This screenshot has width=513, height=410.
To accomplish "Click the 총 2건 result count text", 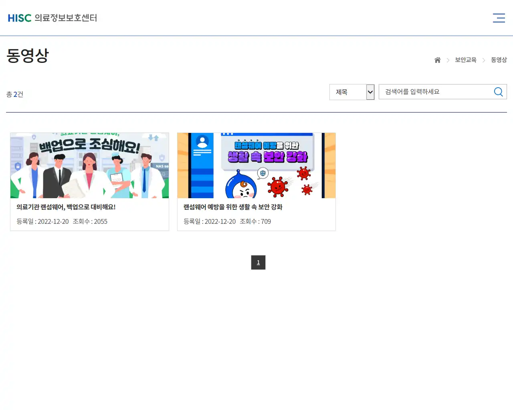I will [14, 94].
